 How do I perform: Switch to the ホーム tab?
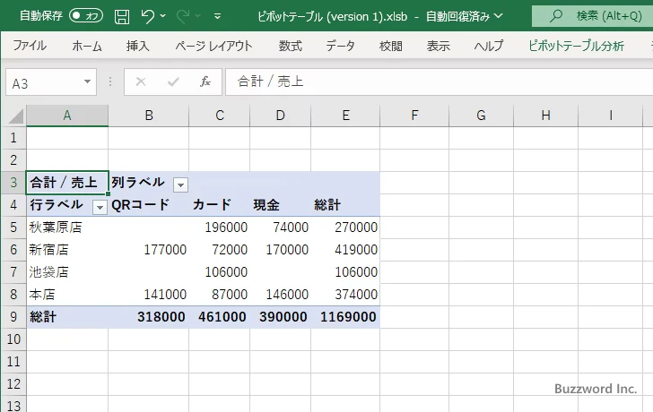tap(87, 46)
